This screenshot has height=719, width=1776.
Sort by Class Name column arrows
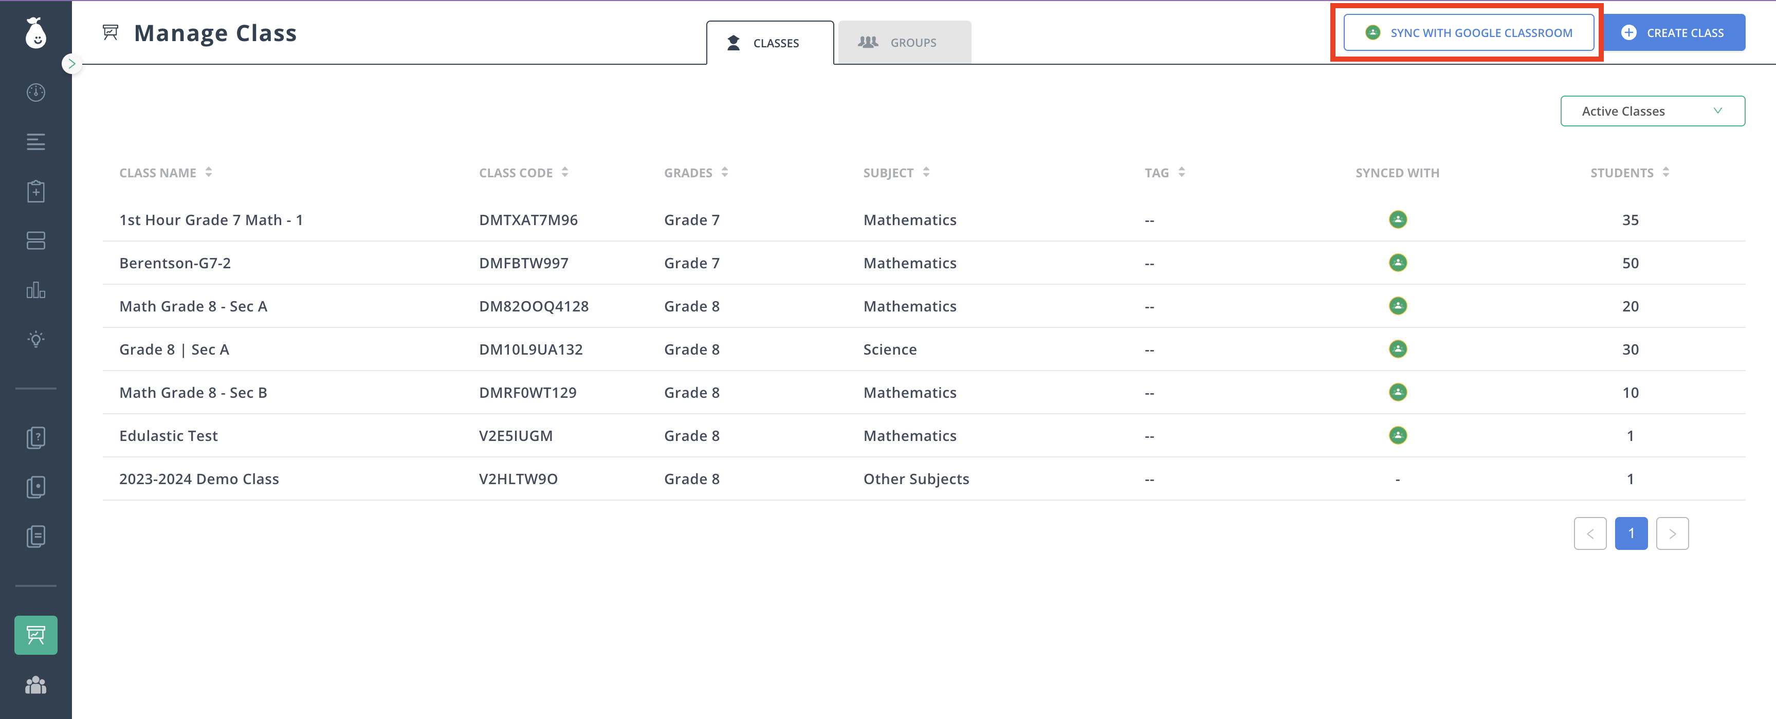pos(209,172)
